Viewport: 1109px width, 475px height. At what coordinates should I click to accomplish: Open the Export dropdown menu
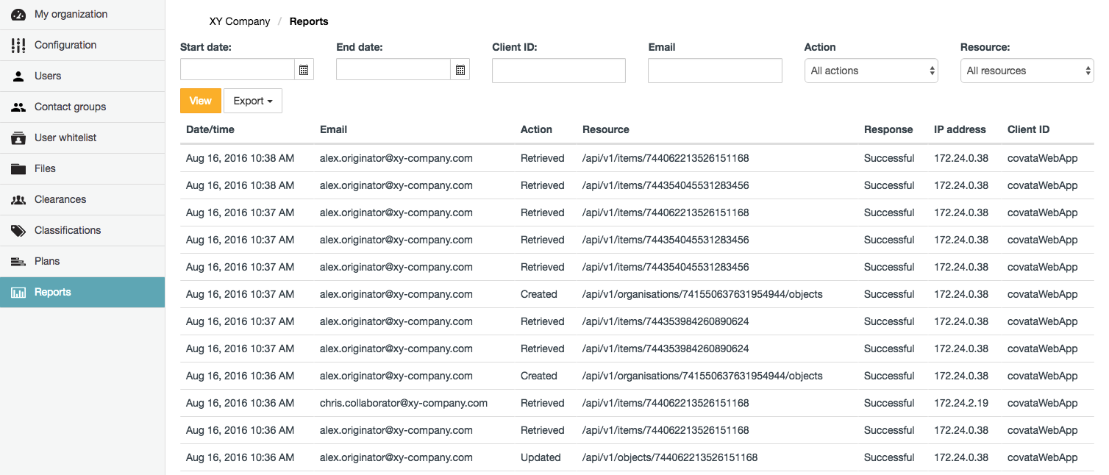(x=252, y=101)
